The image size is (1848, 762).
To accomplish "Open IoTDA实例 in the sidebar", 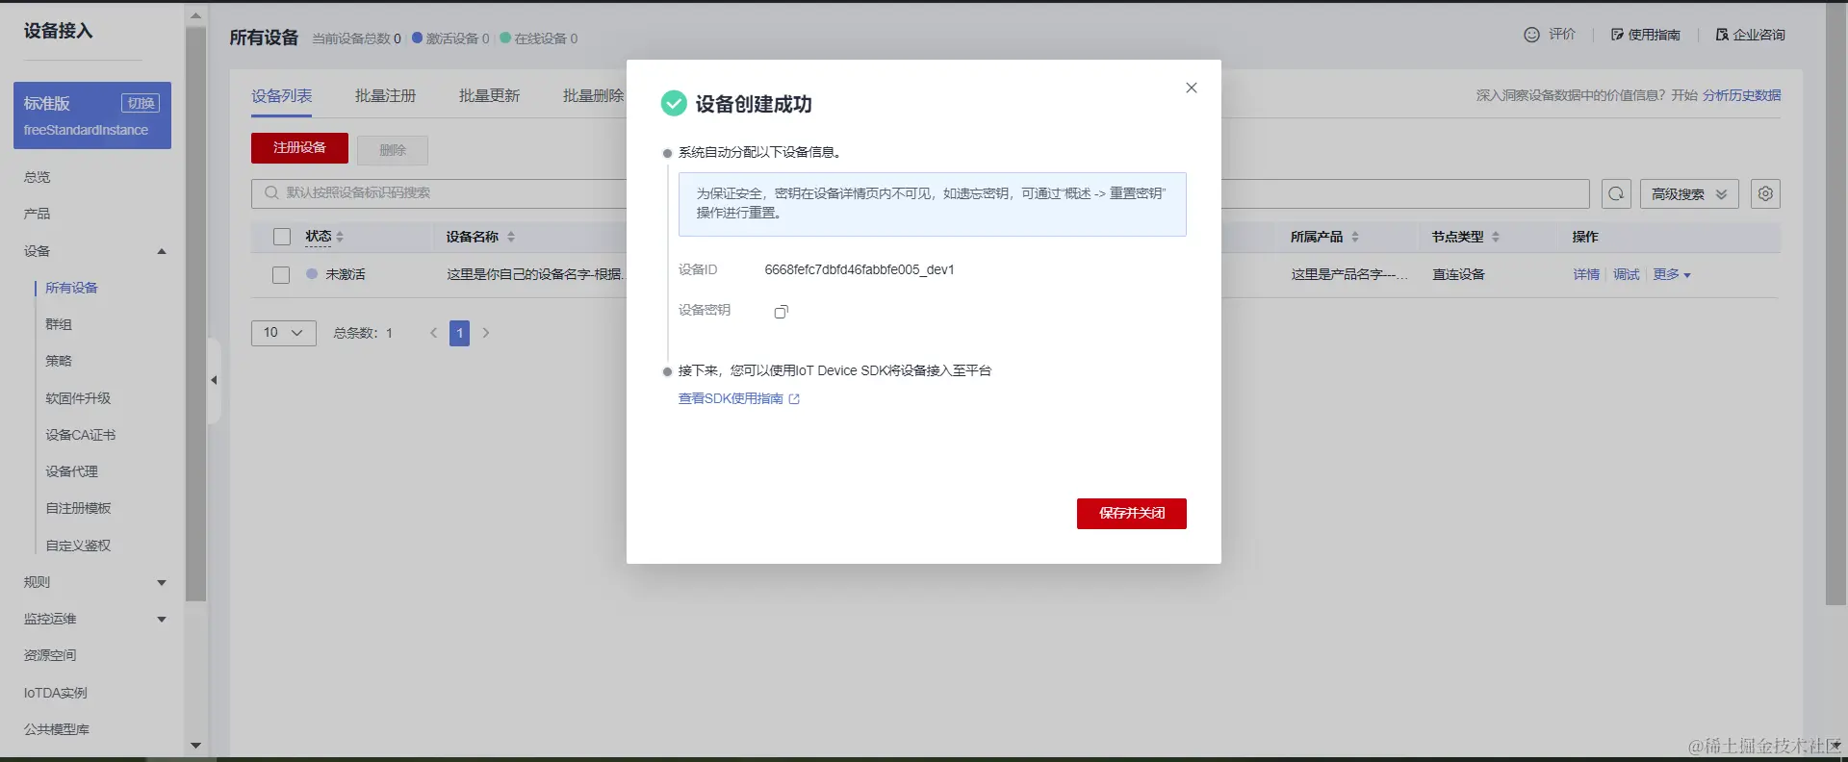I will (x=56, y=693).
